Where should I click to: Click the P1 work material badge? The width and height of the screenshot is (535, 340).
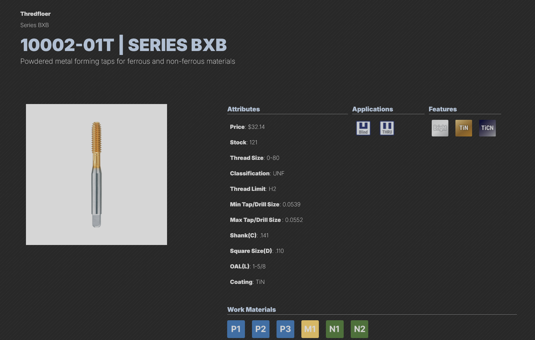tap(236, 329)
